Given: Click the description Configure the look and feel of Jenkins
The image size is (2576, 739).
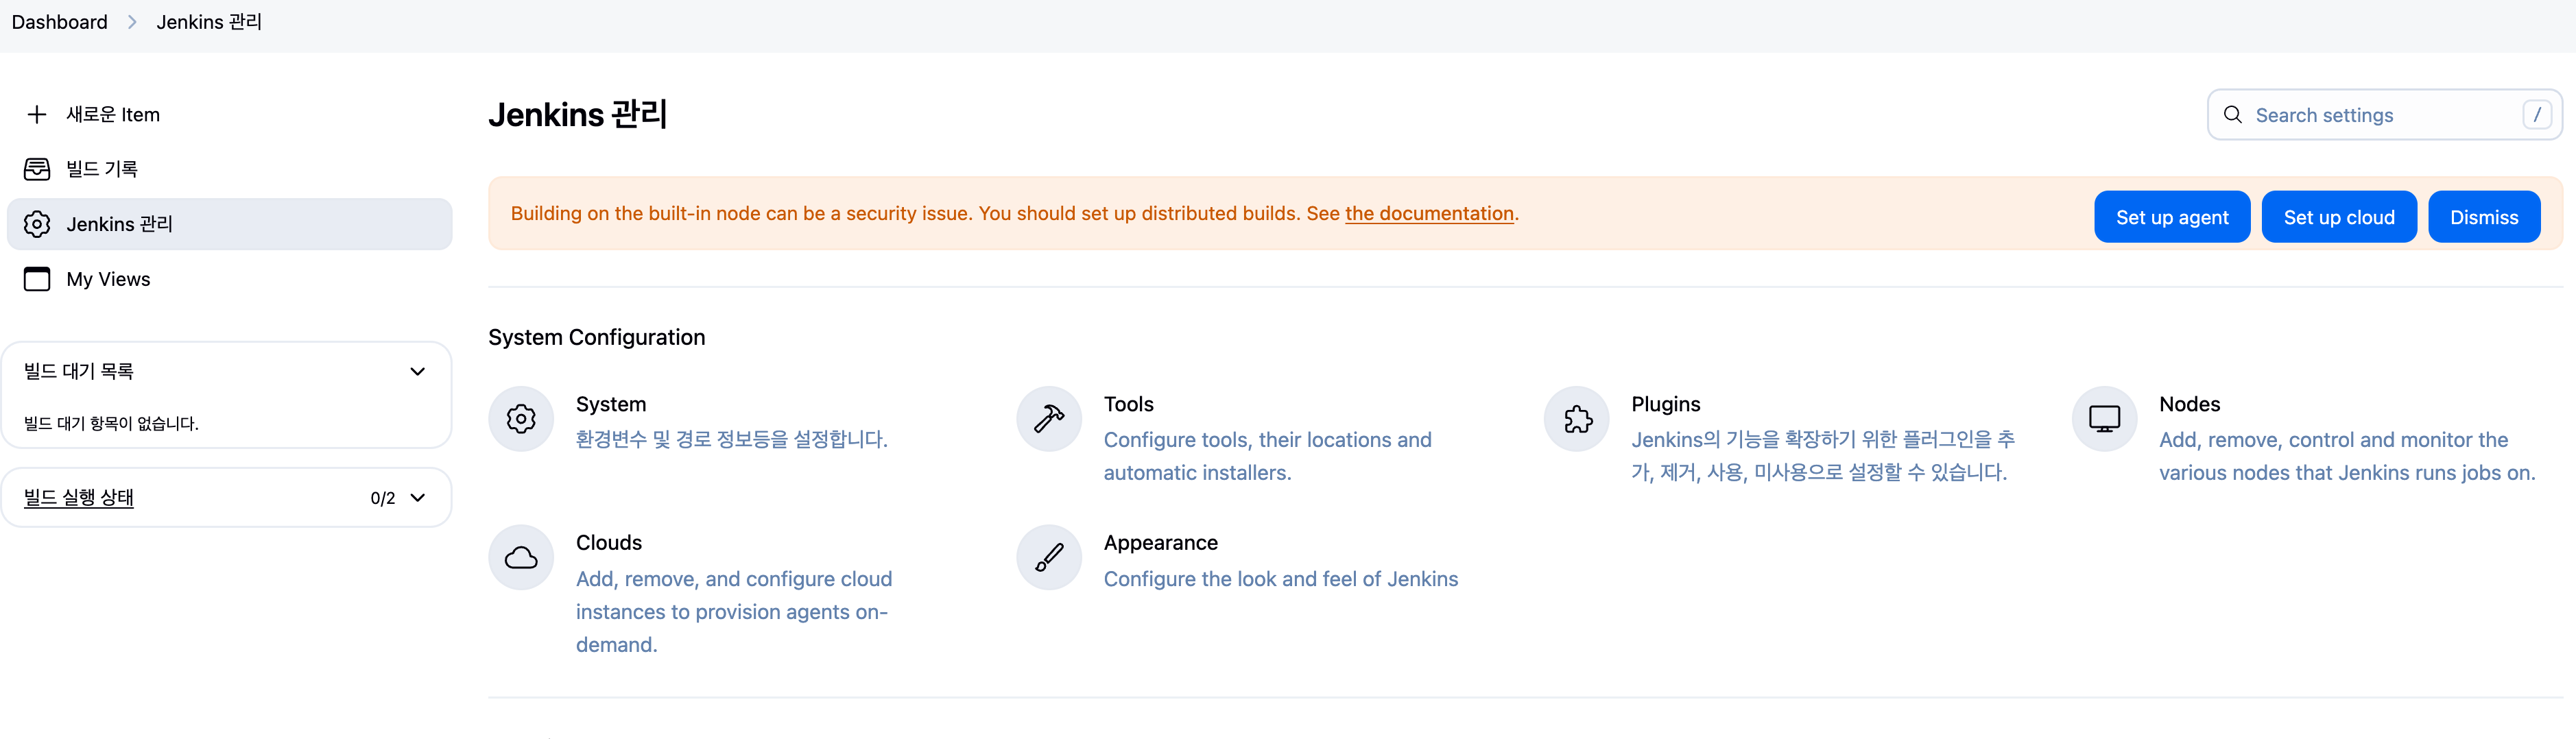Looking at the screenshot, I should 1281,579.
